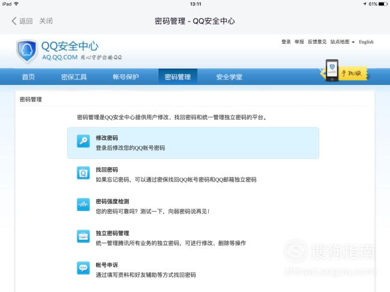Image resolution: width=390 pixels, height=292 pixels.
Task: Expand the 站点地图 dropdown
Action: 342,42
